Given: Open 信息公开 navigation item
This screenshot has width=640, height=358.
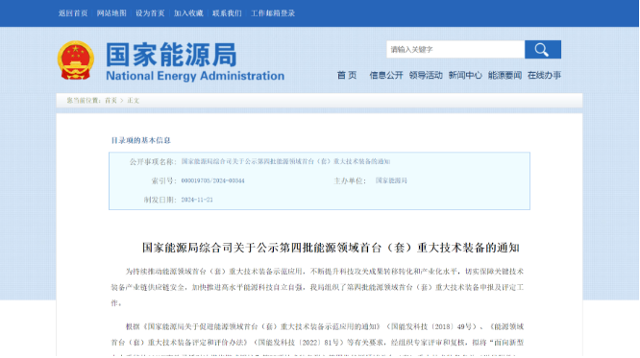Looking at the screenshot, I should point(386,75).
